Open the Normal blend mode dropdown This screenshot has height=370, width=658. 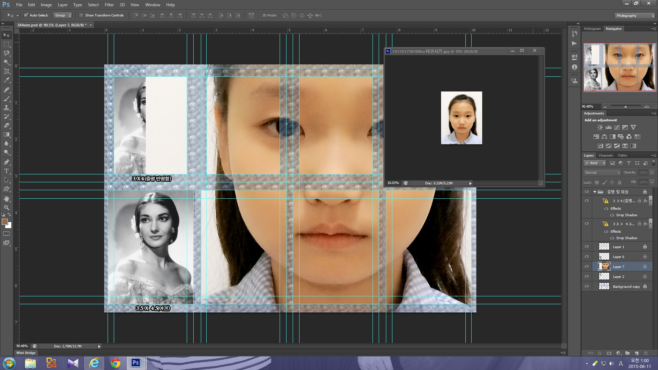[x=602, y=173]
